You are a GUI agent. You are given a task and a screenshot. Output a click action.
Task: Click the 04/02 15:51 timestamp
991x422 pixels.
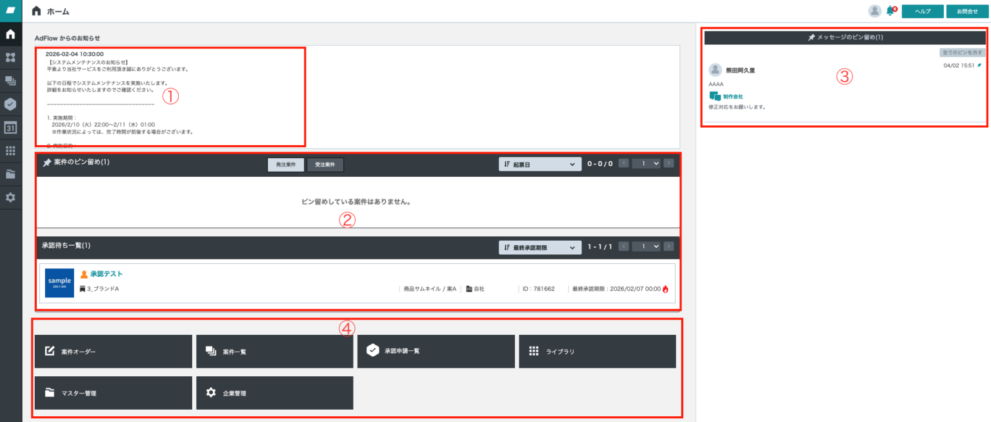(x=959, y=66)
